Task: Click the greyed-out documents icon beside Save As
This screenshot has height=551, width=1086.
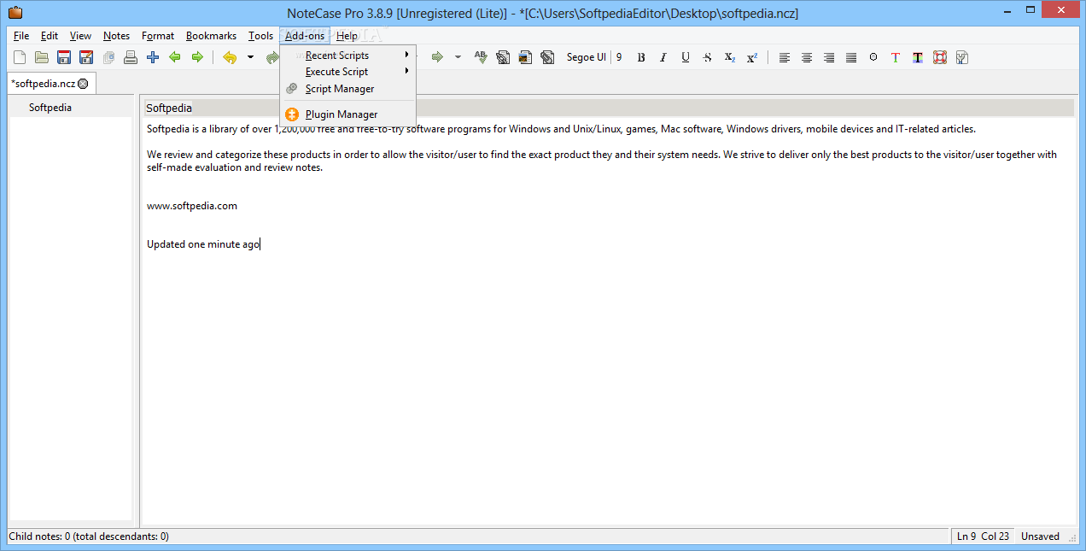Action: pos(108,57)
